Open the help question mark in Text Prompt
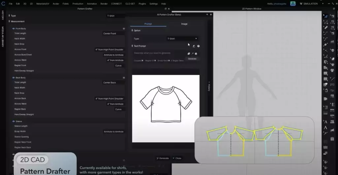This screenshot has height=175, width=338. 198,46
